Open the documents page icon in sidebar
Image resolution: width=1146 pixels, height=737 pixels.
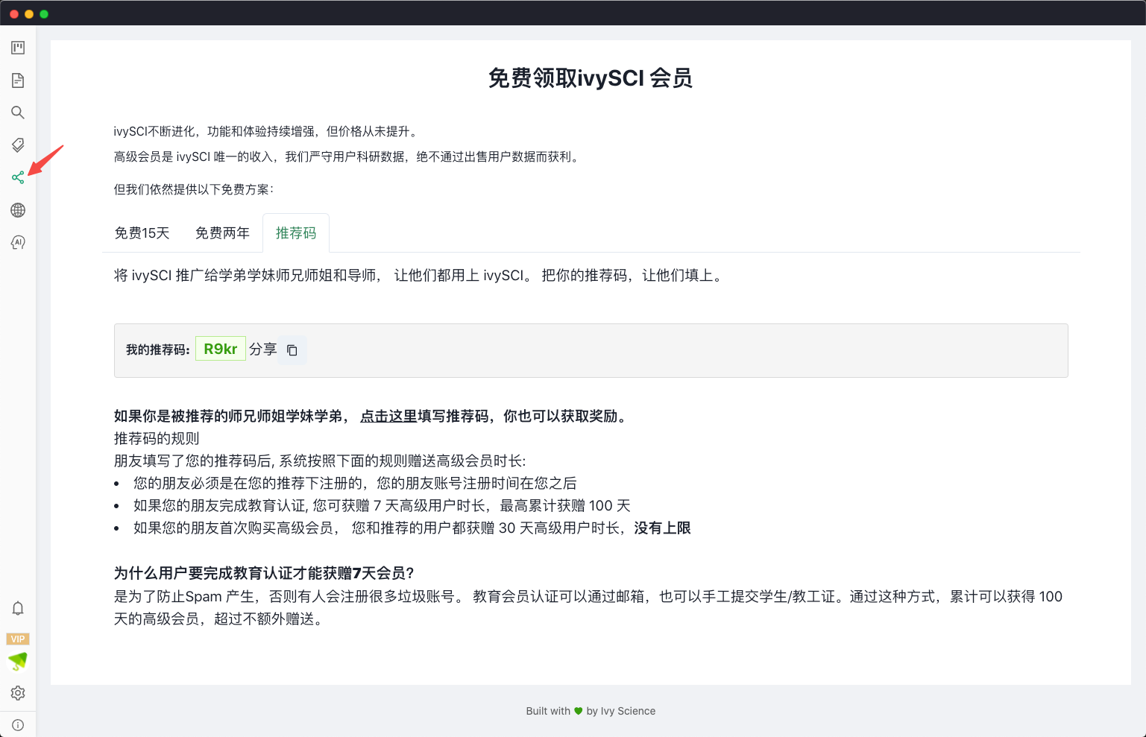(x=18, y=80)
